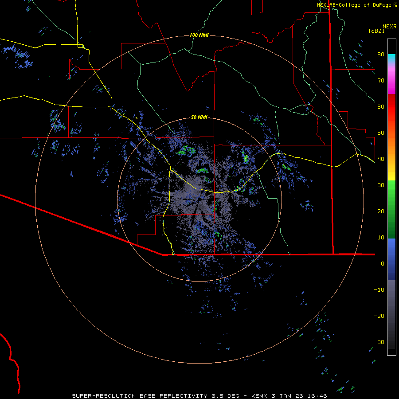Screen dimensions: 399x399
Task: Click the 50 NMI range ring label
Action: click(199, 117)
